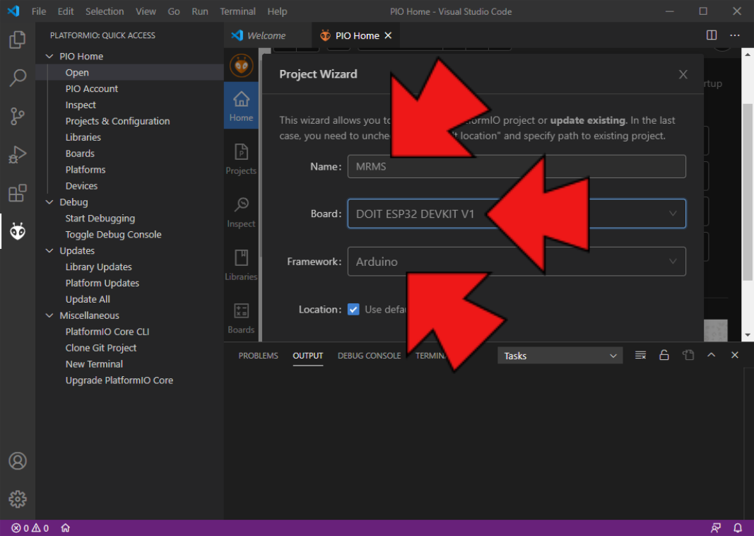The height and width of the screenshot is (536, 754).
Task: Select Projects & Configuration in Quick Access
Action: pos(117,121)
